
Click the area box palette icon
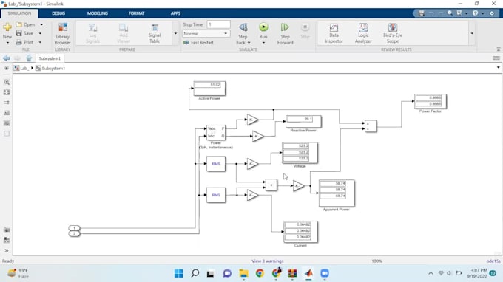tap(7, 134)
